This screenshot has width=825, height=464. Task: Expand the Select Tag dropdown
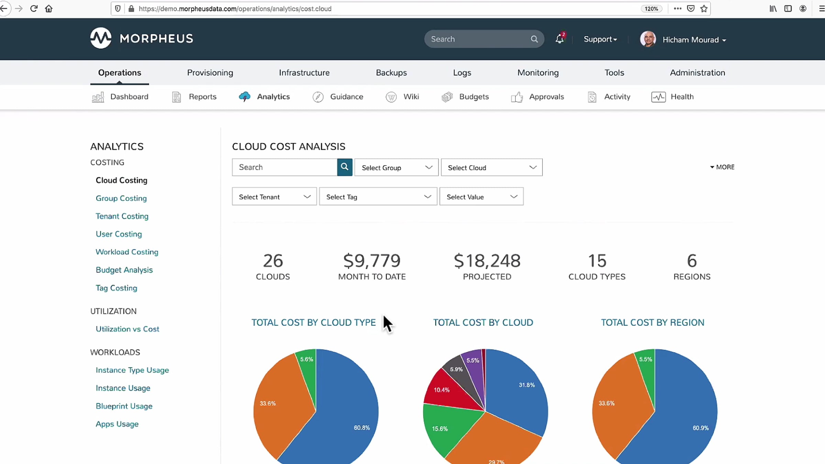point(378,197)
